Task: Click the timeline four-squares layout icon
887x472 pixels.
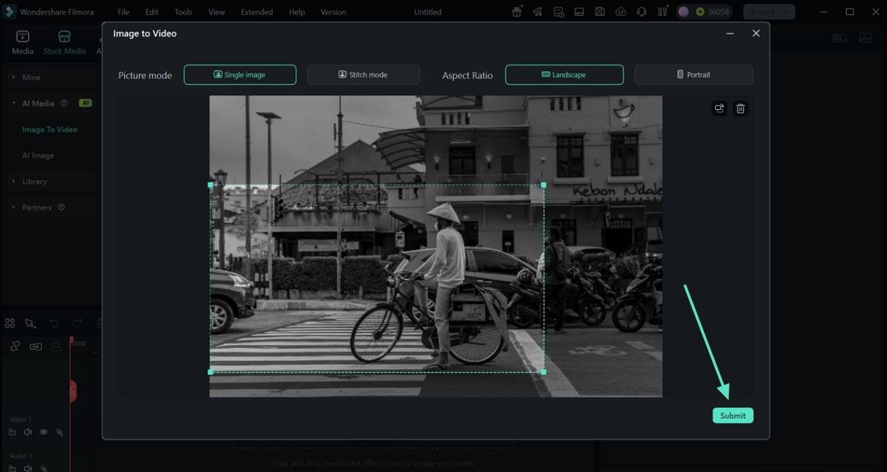Action: tap(10, 323)
